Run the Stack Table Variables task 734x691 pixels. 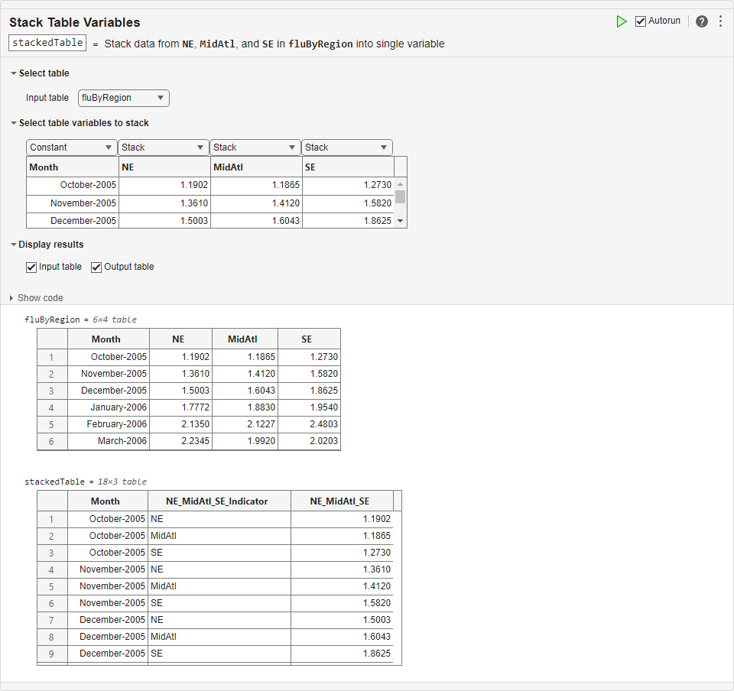(622, 21)
